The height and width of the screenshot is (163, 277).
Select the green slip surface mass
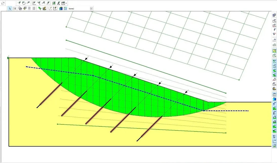point(114,83)
